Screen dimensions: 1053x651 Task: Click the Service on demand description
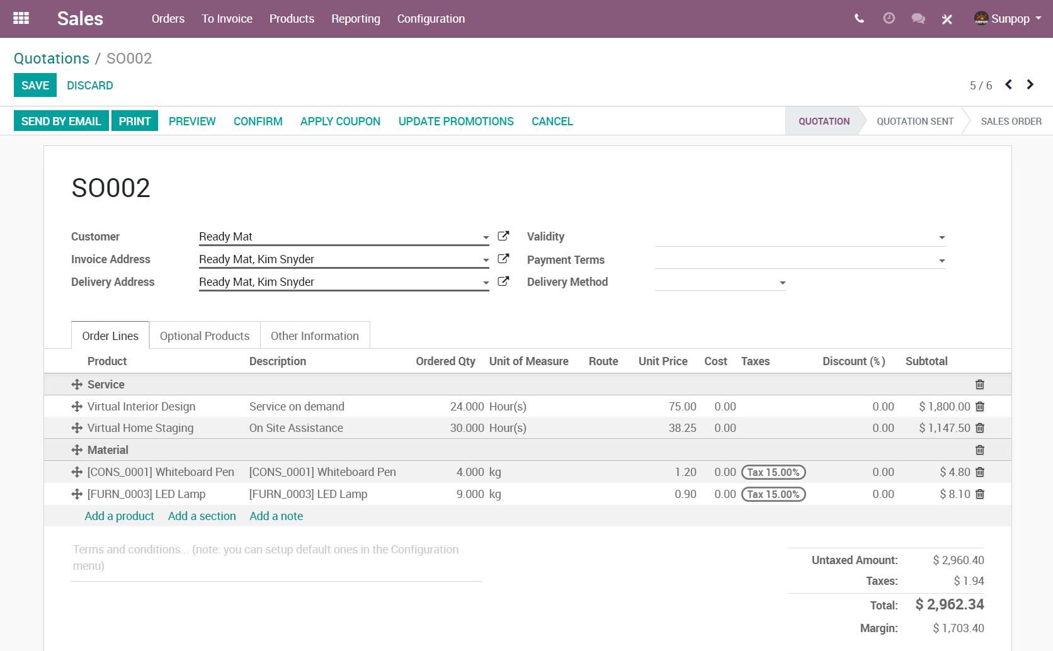tap(297, 407)
